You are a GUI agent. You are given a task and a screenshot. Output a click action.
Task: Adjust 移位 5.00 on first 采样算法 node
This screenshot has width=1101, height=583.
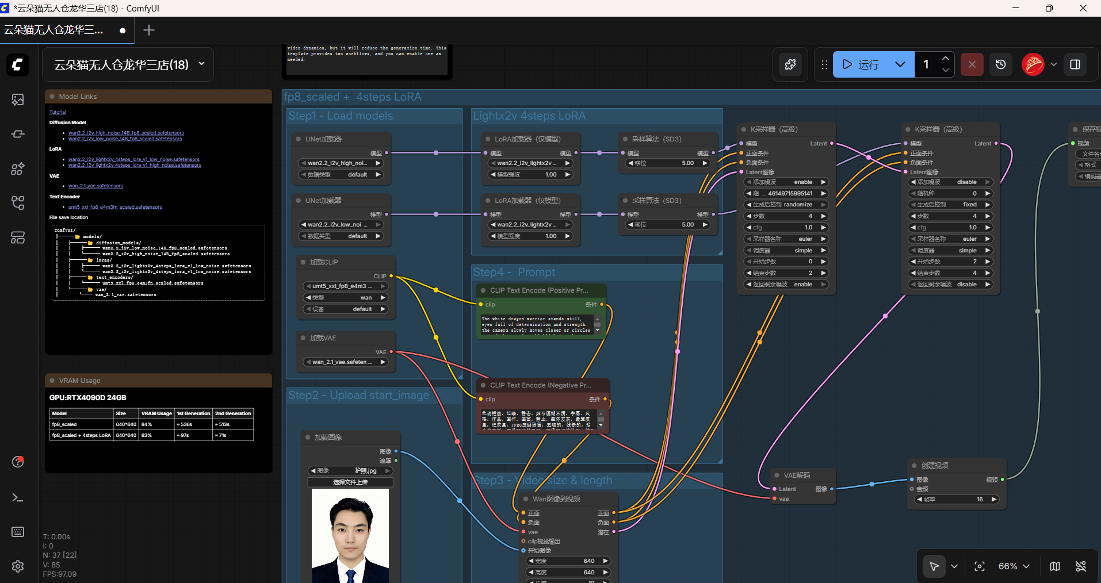click(668, 163)
